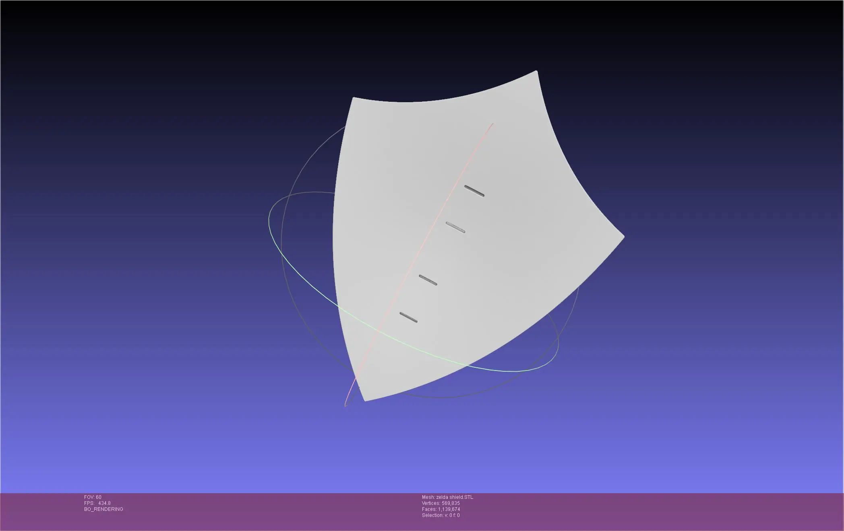
Task: Click the Mesh: zelda shield.STL label
Action: coord(447,497)
